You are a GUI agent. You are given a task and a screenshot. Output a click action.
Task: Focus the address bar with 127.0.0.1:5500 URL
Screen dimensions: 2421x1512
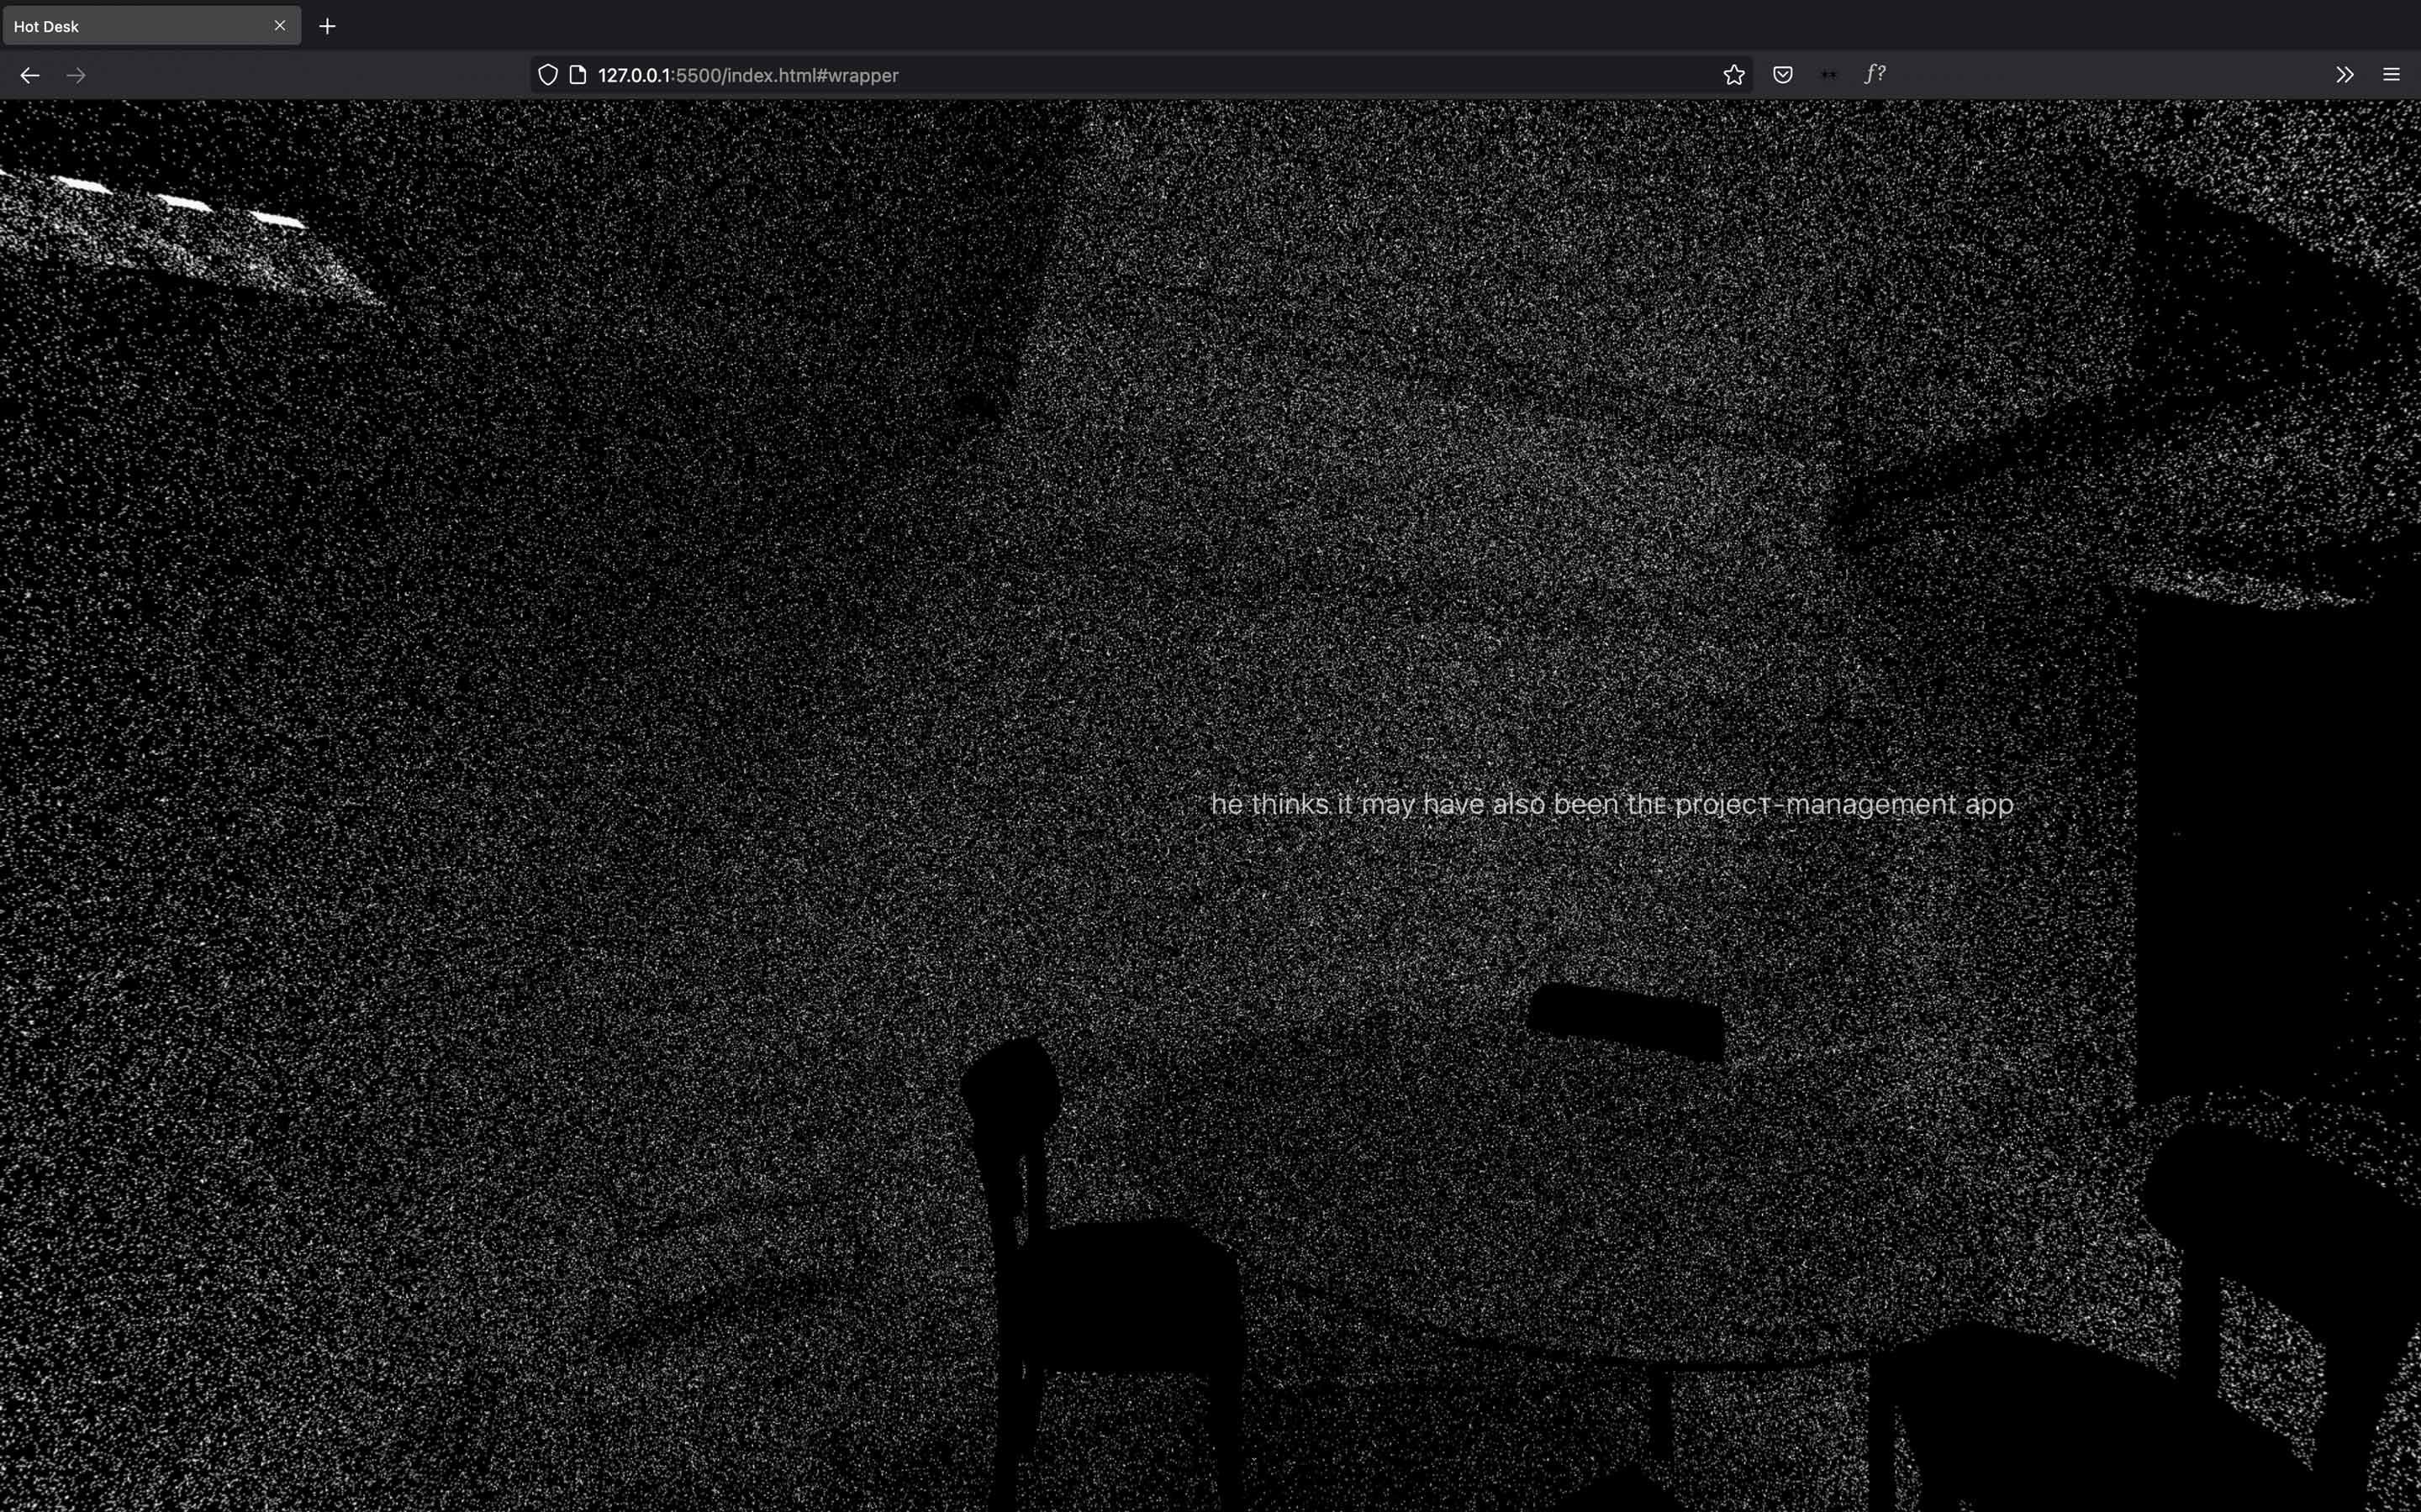[1100, 75]
